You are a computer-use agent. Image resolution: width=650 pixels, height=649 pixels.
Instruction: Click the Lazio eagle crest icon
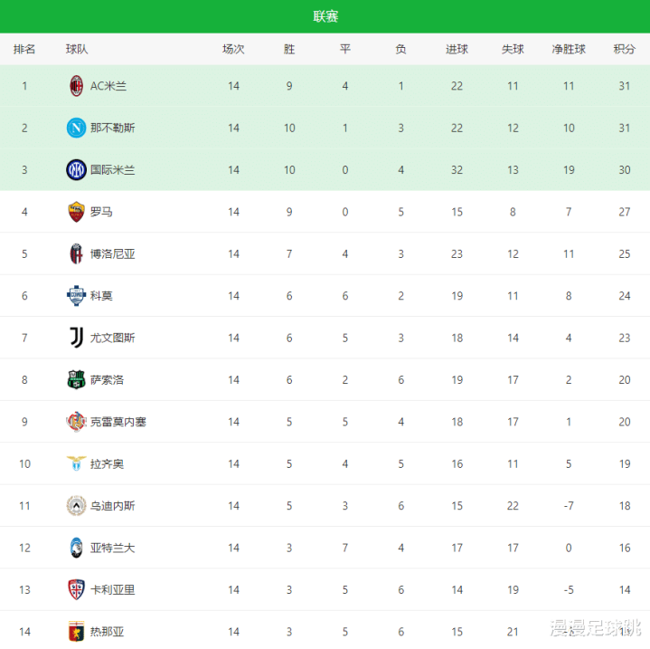point(76,463)
